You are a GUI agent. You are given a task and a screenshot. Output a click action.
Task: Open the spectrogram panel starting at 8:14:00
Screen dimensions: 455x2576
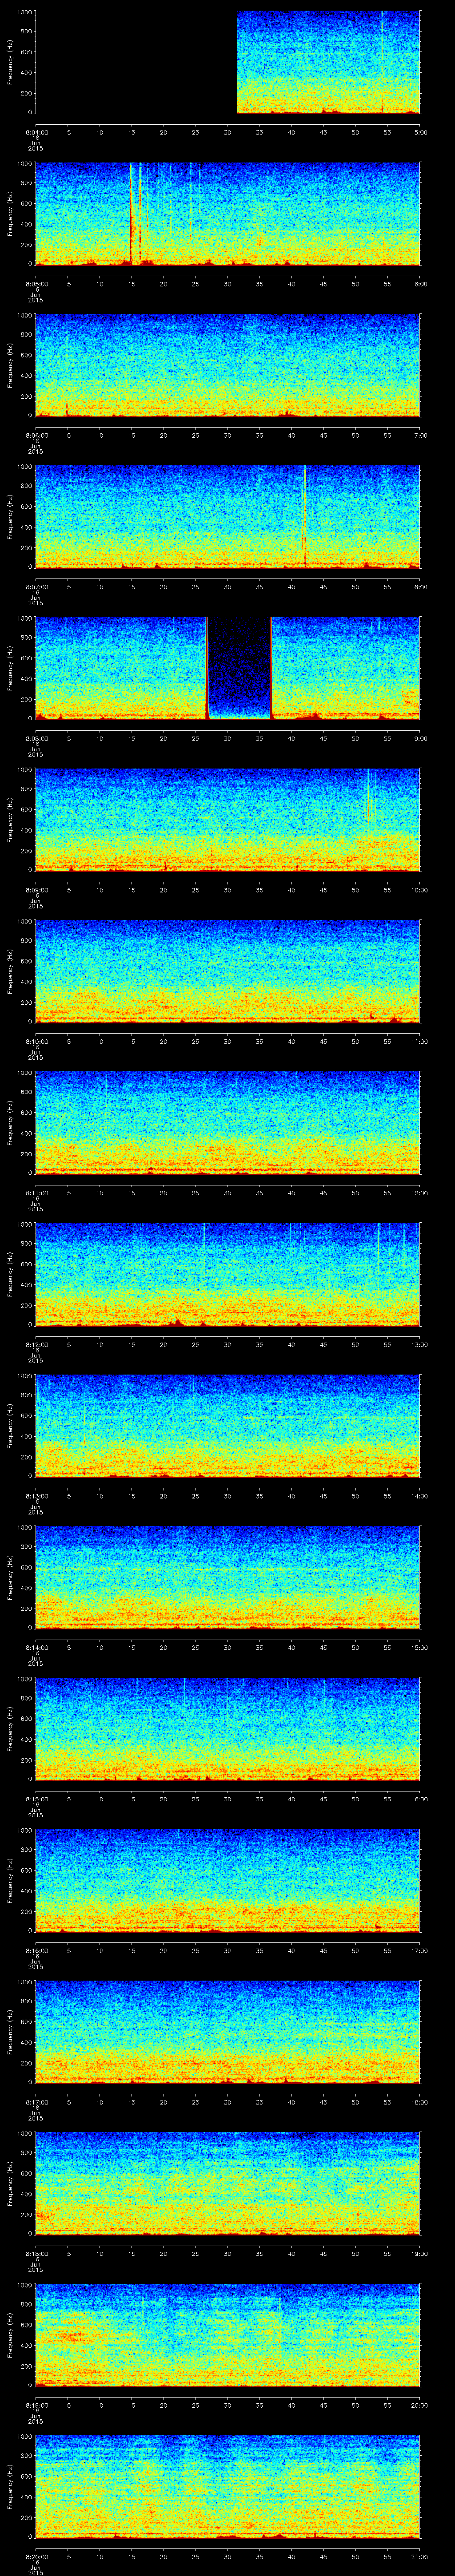pyautogui.click(x=228, y=1577)
